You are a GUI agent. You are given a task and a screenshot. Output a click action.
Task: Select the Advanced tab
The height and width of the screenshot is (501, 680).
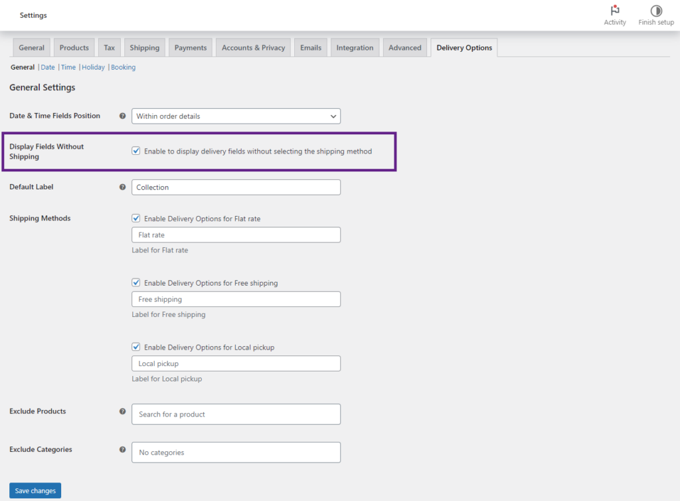(x=404, y=48)
